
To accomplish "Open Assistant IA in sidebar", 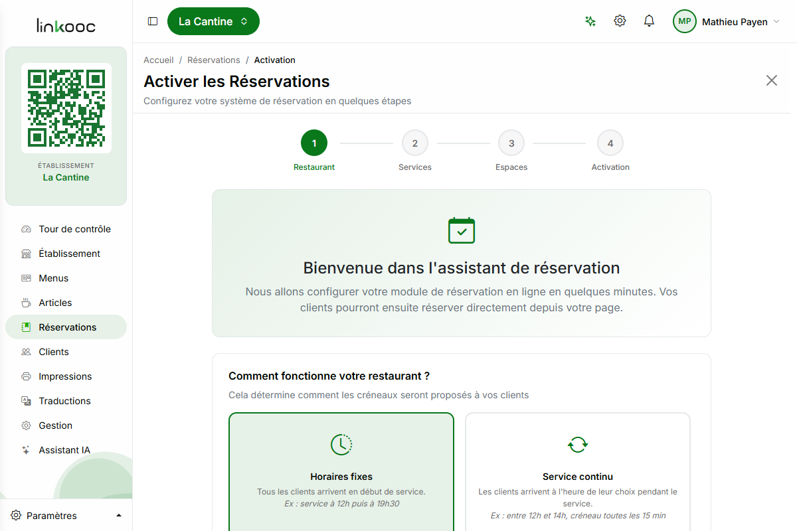I will coord(66,450).
